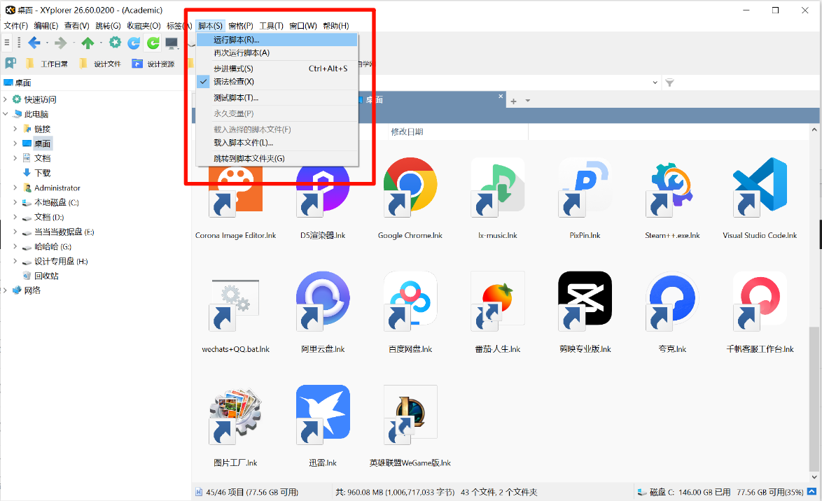Click the monitor icon in the toolbar
The width and height of the screenshot is (822, 501).
[x=172, y=43]
